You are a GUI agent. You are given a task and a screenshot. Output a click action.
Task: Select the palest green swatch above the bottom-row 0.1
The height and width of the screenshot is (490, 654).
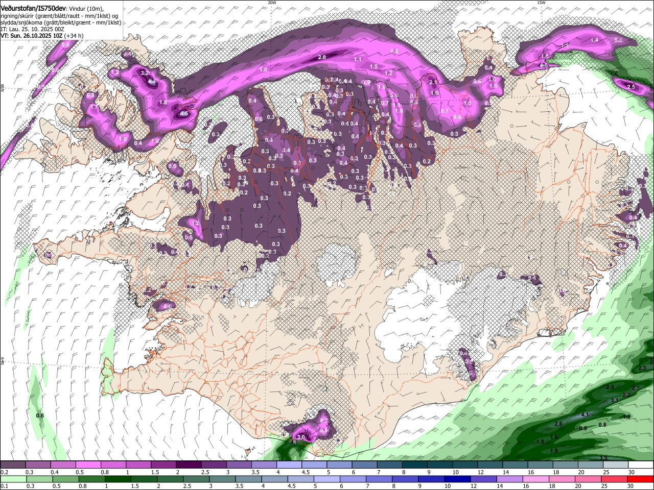click(x=13, y=479)
